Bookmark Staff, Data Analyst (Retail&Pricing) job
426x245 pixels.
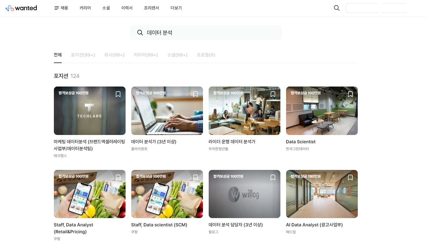tap(118, 178)
